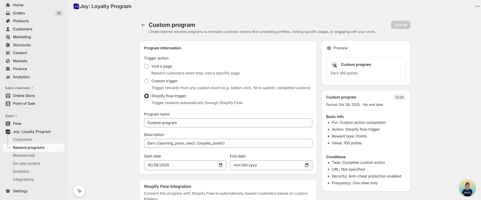Open Orders via its inbox icon

8,13
